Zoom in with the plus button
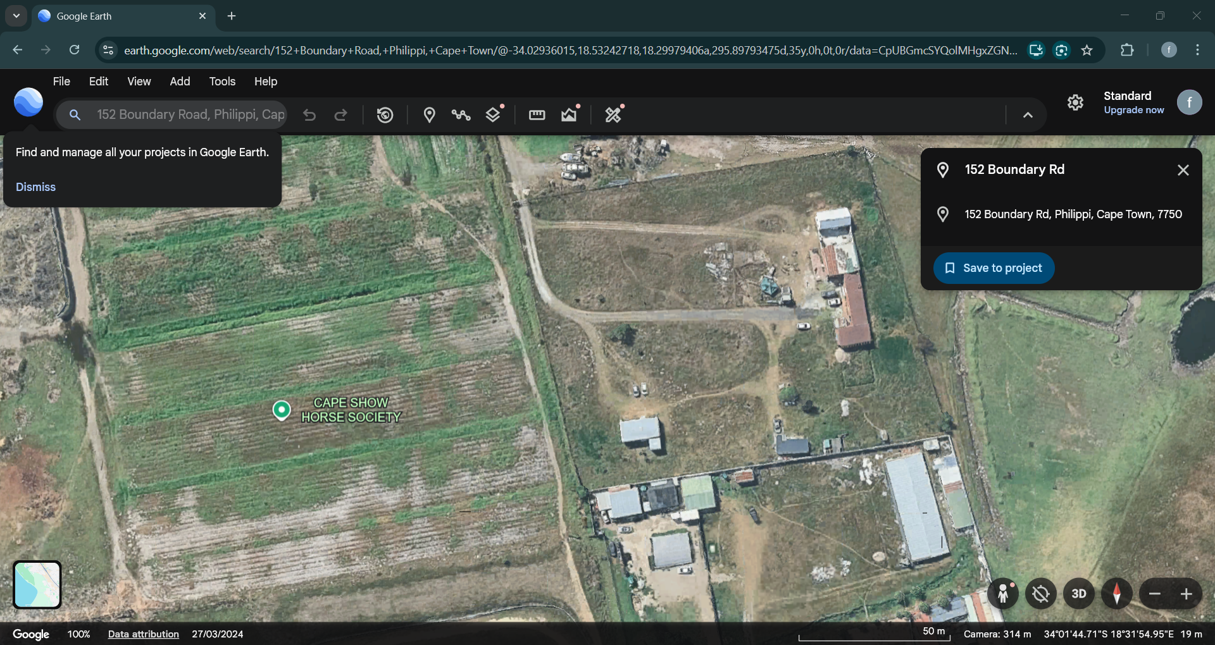1215x645 pixels. (1187, 594)
